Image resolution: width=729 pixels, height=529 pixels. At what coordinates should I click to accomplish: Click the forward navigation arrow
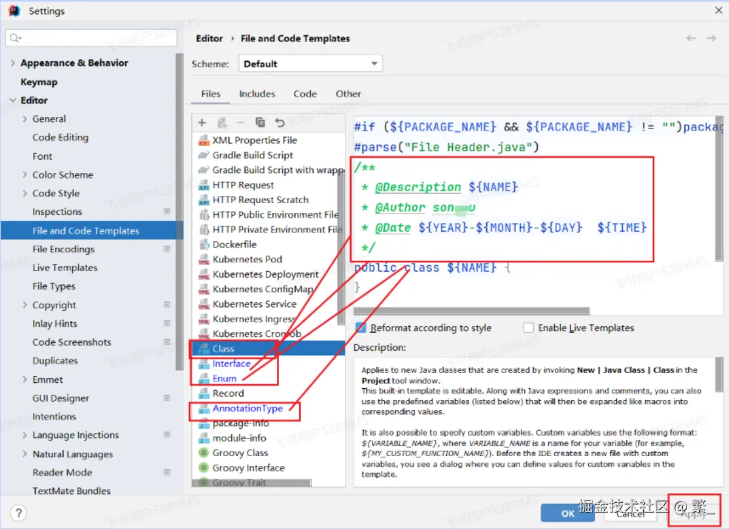[x=711, y=38]
